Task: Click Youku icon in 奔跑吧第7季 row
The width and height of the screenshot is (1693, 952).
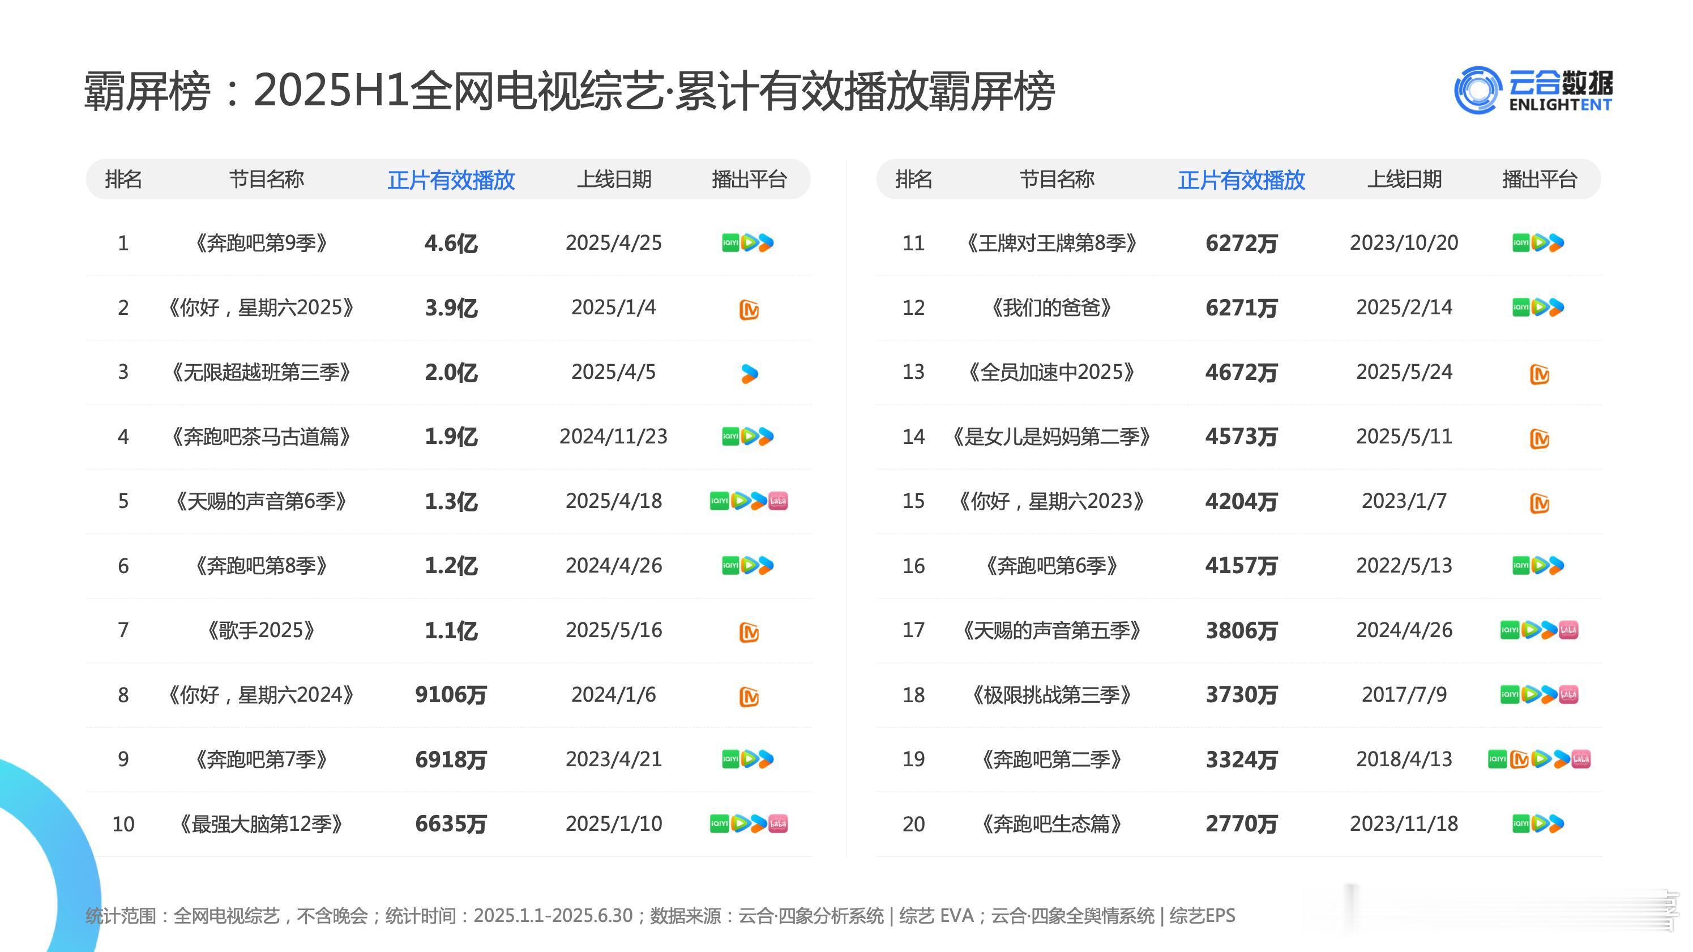Action: pos(766,759)
